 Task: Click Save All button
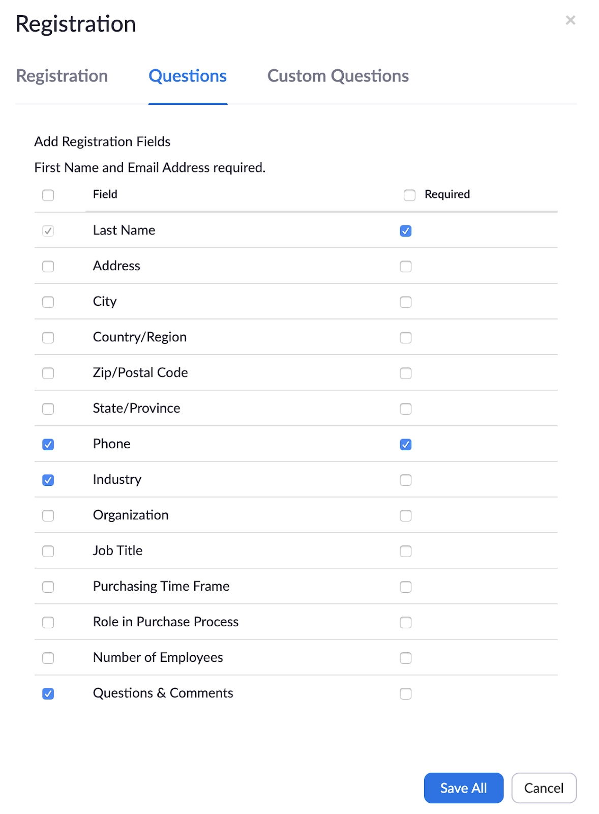(463, 788)
